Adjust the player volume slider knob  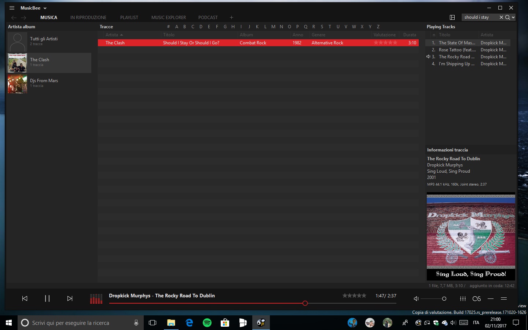444,299
